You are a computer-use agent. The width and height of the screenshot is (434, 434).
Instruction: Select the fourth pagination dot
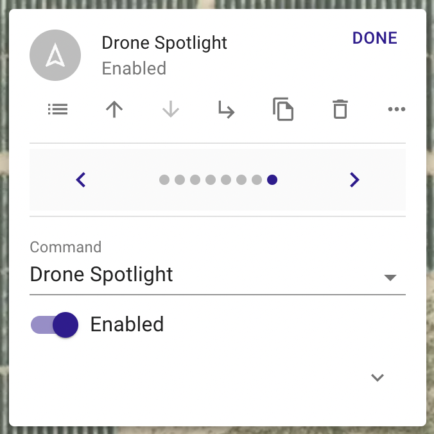[211, 180]
